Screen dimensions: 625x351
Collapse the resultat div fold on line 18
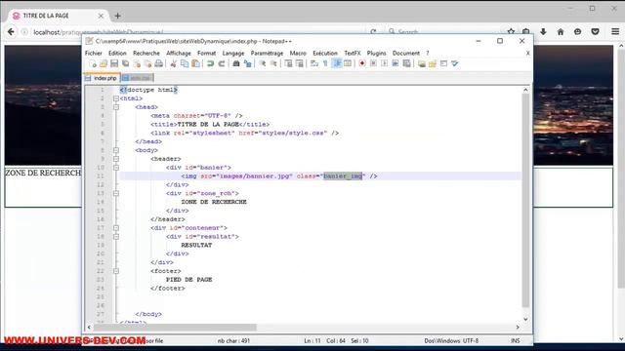point(116,236)
